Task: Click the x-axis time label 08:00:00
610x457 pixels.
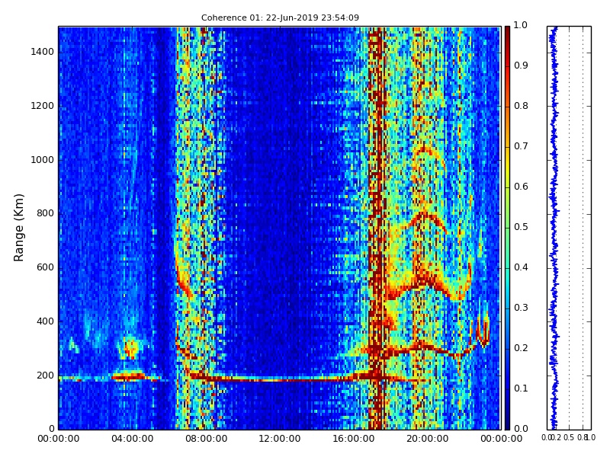Action: click(206, 439)
